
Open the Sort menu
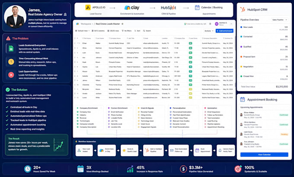pos(137,31)
